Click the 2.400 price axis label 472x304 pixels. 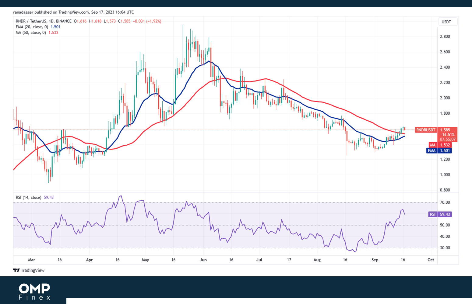(445, 67)
